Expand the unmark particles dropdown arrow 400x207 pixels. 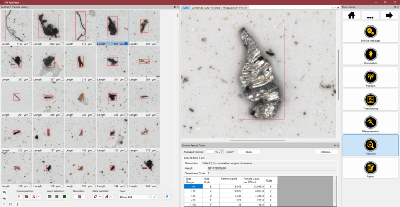click(x=111, y=197)
